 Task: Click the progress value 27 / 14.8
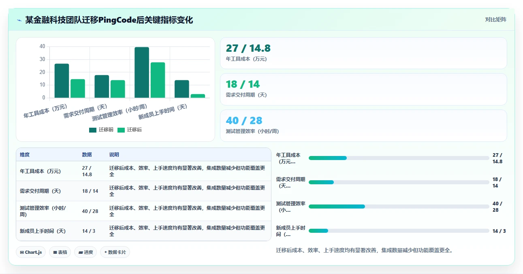coord(497,158)
